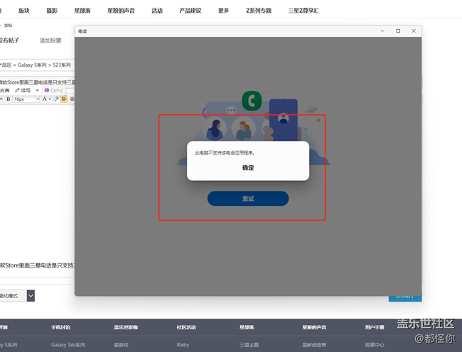Open the mode selector dropdown at bottom
Viewport: 462px width, 352px height.
click(x=31, y=295)
